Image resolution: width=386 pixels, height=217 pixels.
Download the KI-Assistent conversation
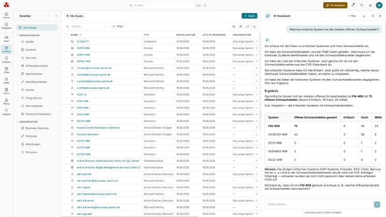(x=364, y=16)
